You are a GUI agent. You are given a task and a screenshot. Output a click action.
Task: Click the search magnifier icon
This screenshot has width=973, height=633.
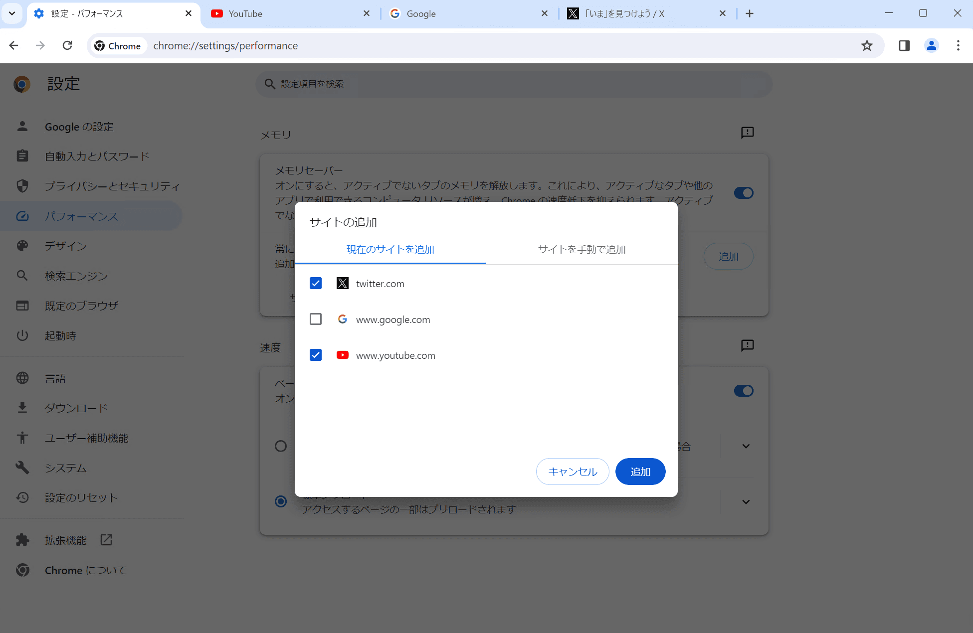[x=270, y=84]
